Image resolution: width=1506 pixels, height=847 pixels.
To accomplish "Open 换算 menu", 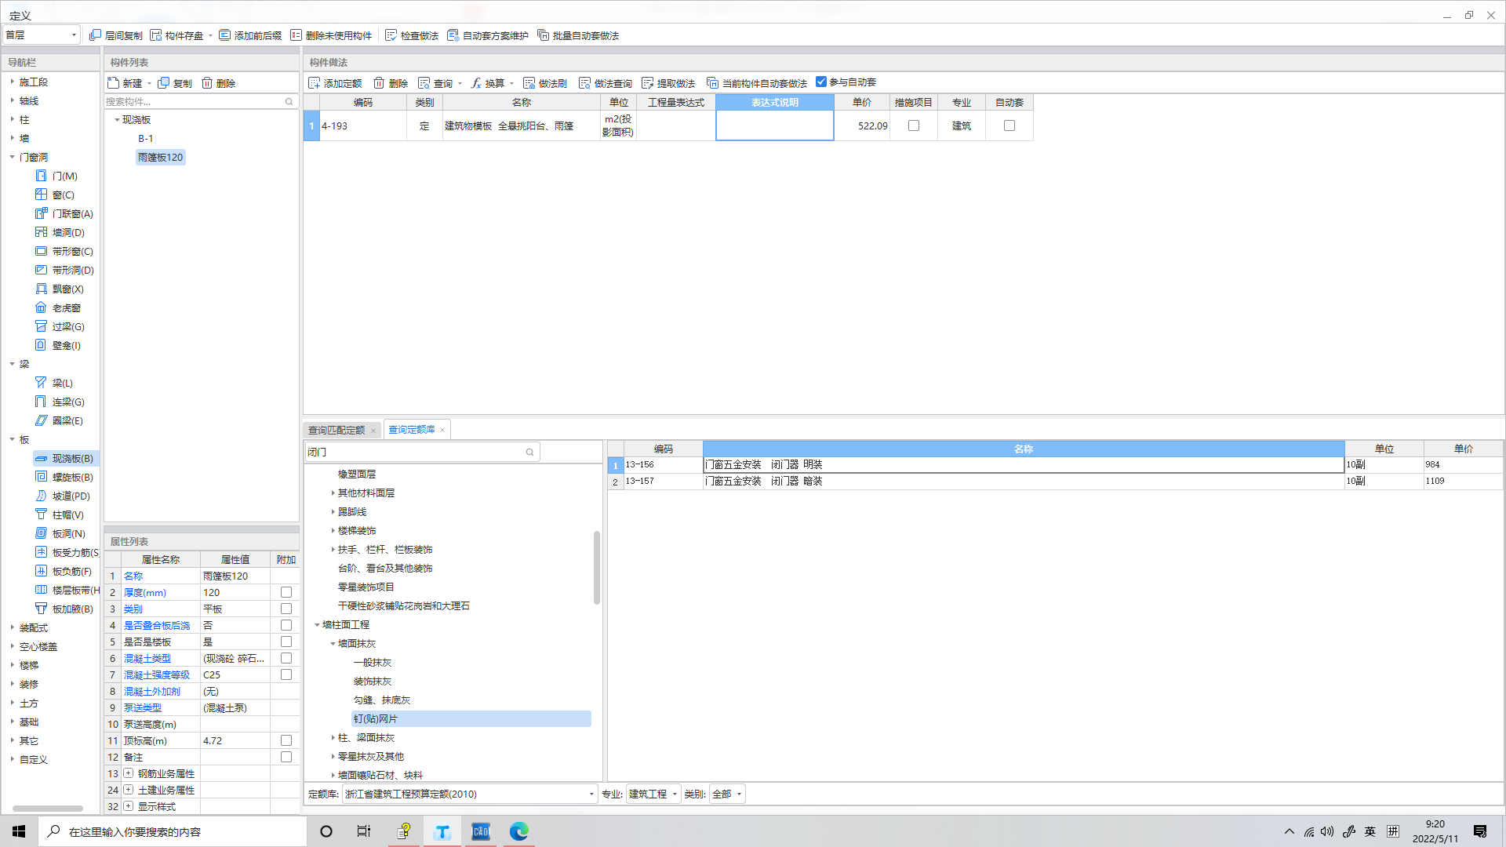I will point(493,83).
